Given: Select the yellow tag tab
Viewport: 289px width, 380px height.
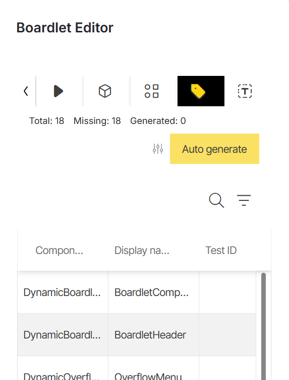Looking at the screenshot, I should point(201,91).
